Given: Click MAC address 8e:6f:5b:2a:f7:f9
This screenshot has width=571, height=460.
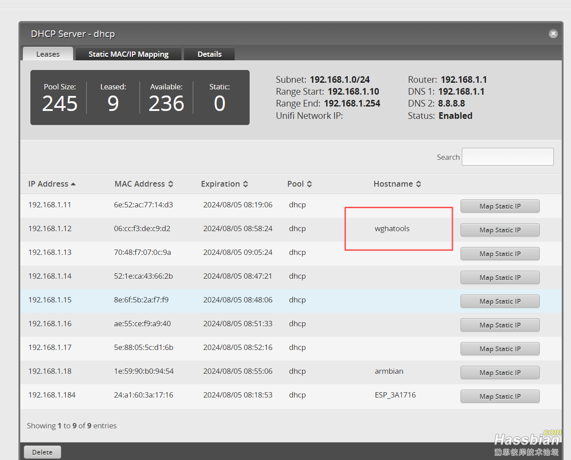Looking at the screenshot, I should point(141,300).
